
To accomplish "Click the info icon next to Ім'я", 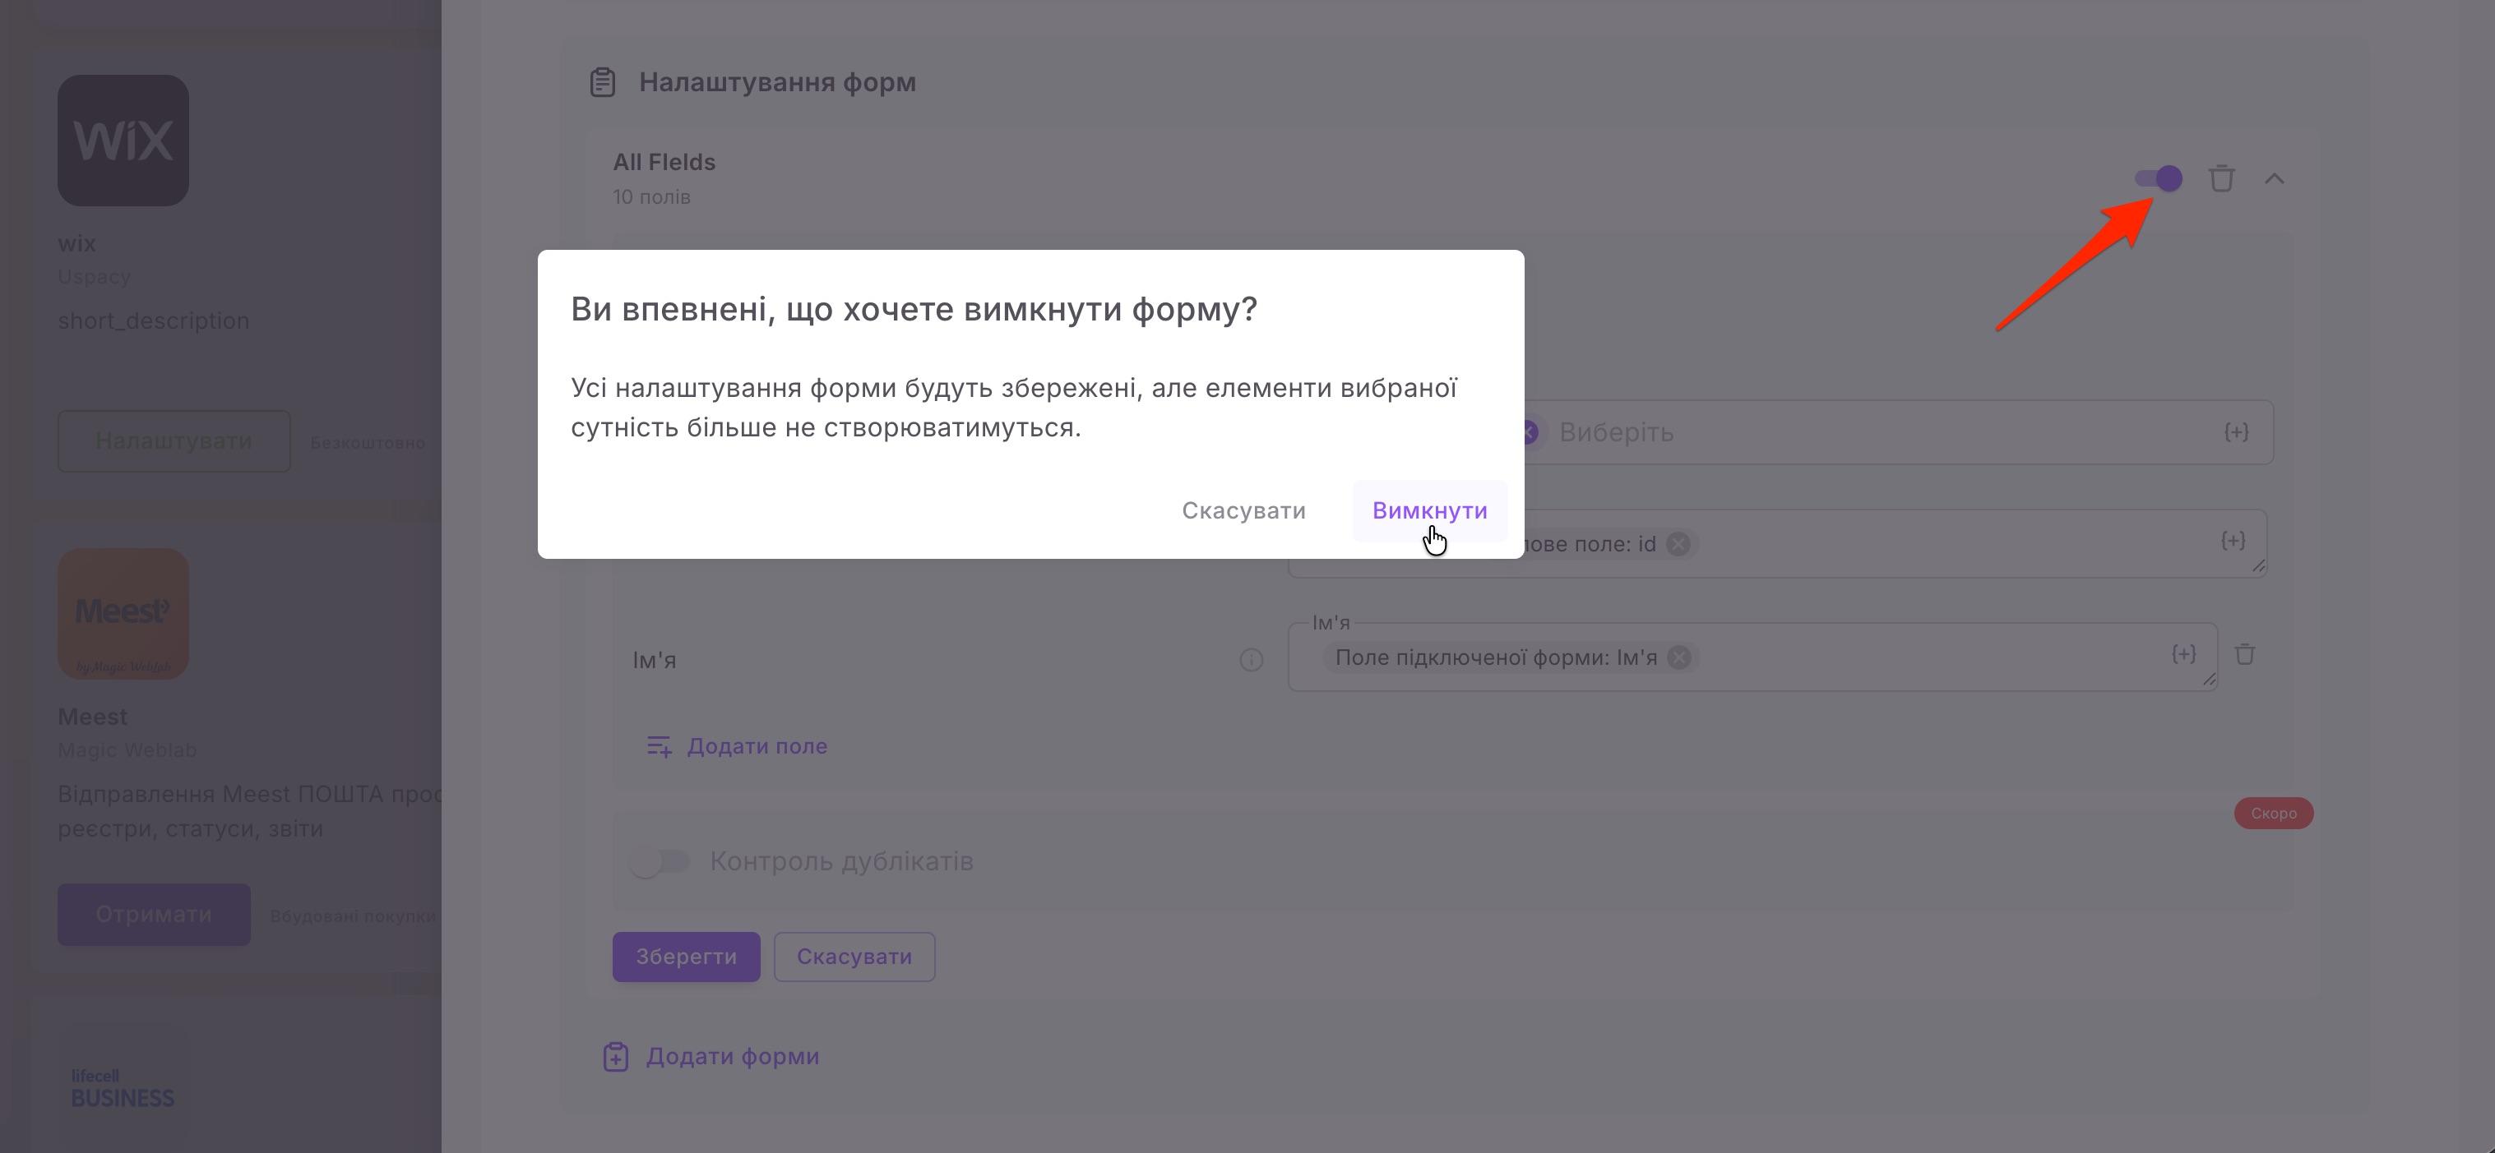I will [1252, 660].
